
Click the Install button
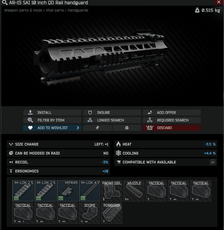(52, 113)
